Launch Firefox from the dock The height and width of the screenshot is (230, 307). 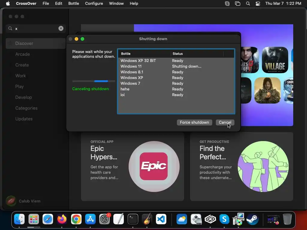coord(62,219)
